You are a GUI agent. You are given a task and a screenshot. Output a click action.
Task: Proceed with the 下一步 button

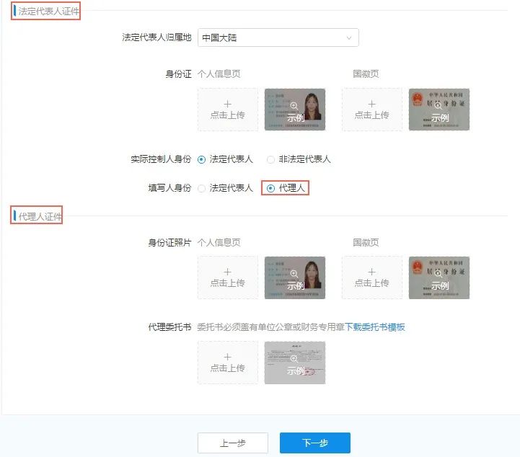[314, 443]
